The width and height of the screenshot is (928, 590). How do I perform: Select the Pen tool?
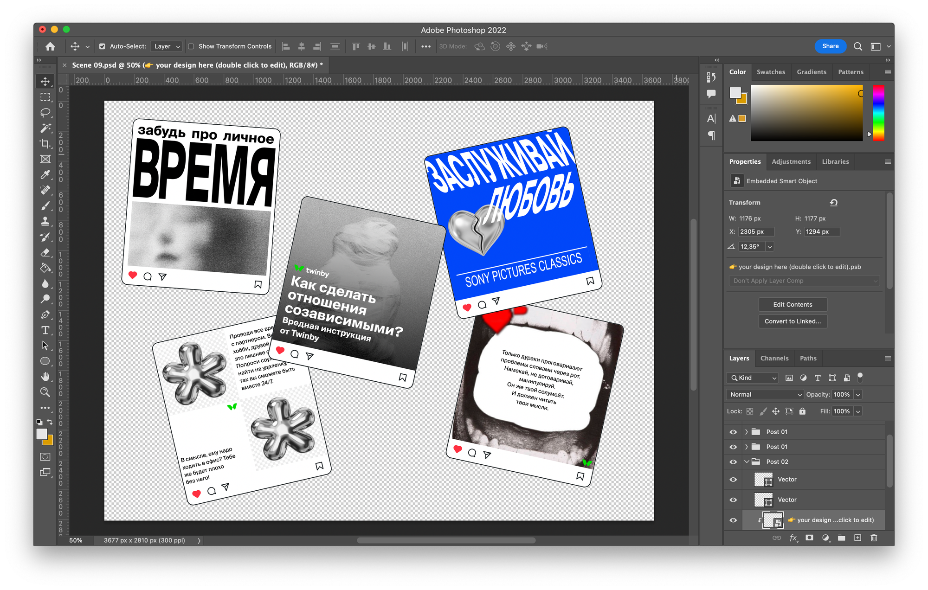tap(45, 315)
